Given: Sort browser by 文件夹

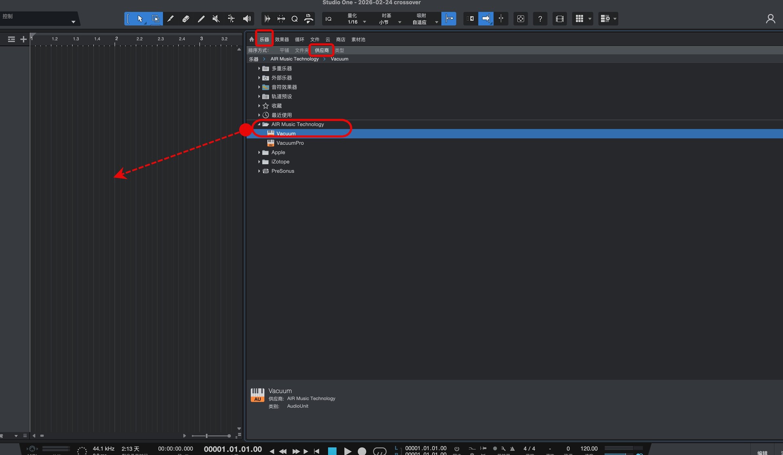Looking at the screenshot, I should coord(301,51).
